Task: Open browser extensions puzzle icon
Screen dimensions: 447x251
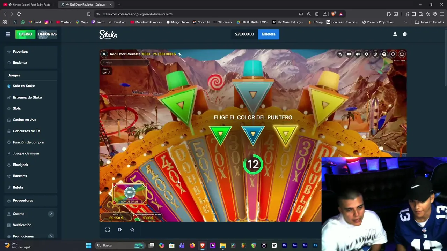Action: click(x=389, y=14)
